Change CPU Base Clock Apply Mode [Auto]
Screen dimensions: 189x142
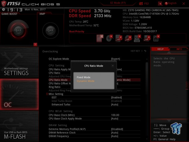tap(115, 118)
